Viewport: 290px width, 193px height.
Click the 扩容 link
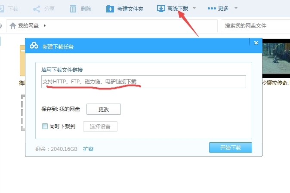[88, 149]
